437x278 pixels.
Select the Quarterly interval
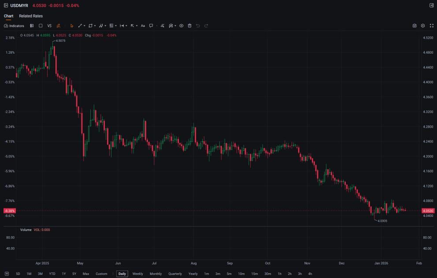coord(175,274)
